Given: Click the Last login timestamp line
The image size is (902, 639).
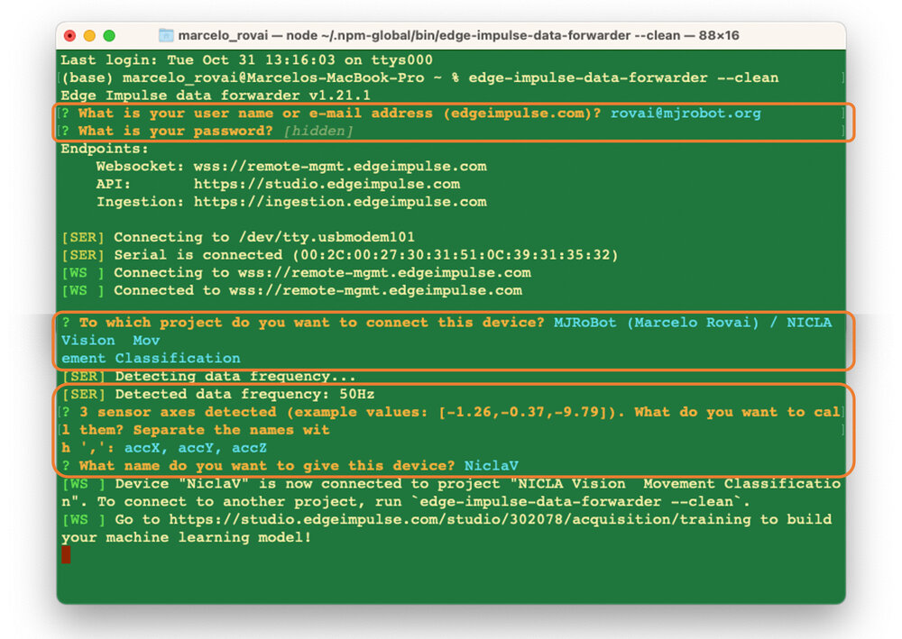Looking at the screenshot, I should [246, 60].
